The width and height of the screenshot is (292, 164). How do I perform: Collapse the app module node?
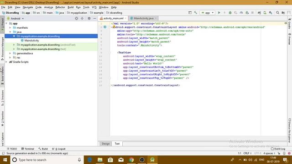click(x=7, y=23)
